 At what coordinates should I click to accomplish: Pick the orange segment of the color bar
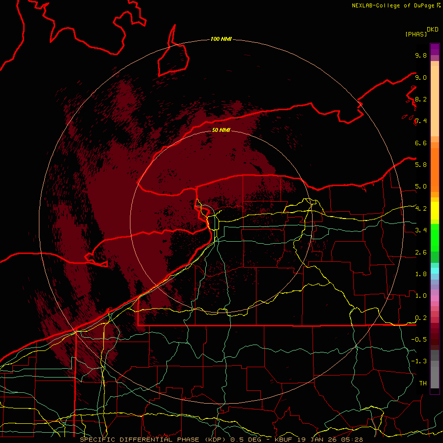click(435, 169)
